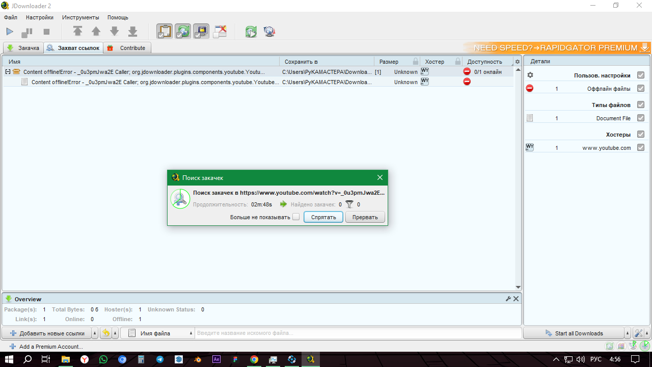Click the Start all Downloads button

574,333
